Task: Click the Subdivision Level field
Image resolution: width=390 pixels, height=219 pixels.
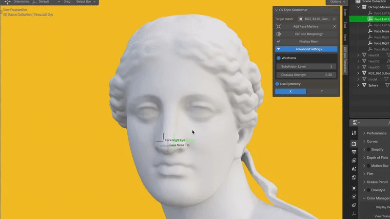Action: coord(306,66)
